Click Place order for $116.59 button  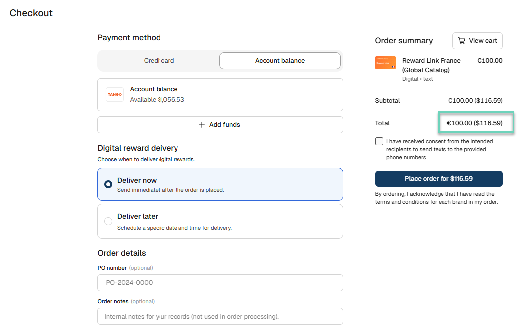pyautogui.click(x=439, y=179)
